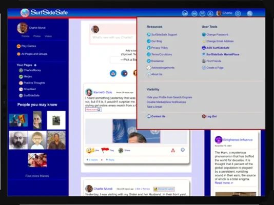Open ASK SurfSideSafe

pos(216,48)
